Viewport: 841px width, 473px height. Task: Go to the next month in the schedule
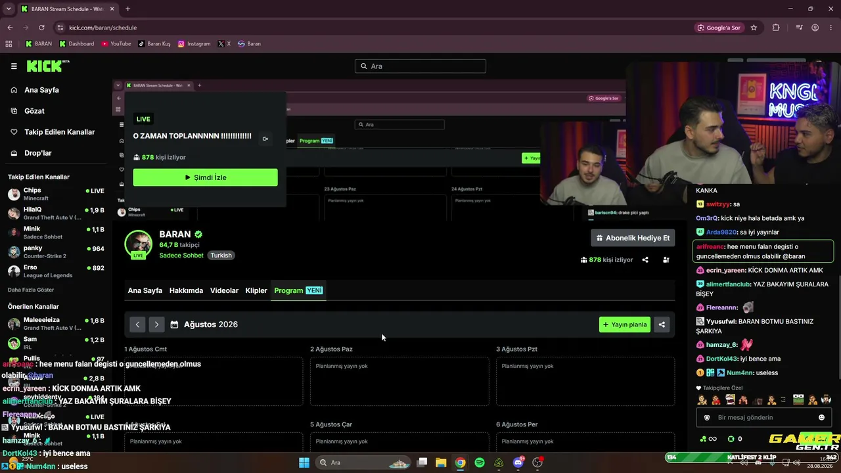[156, 325]
